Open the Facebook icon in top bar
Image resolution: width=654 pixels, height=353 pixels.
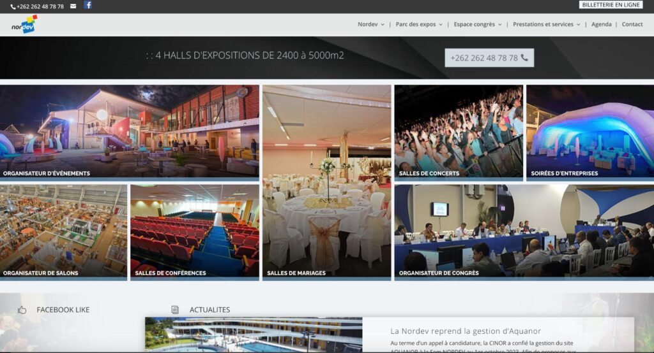point(87,5)
